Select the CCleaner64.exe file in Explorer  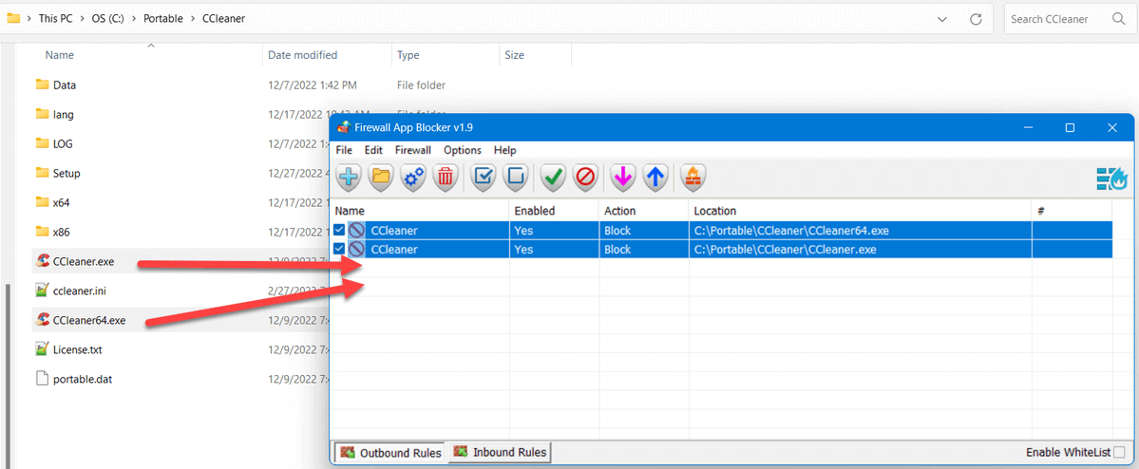pos(89,320)
